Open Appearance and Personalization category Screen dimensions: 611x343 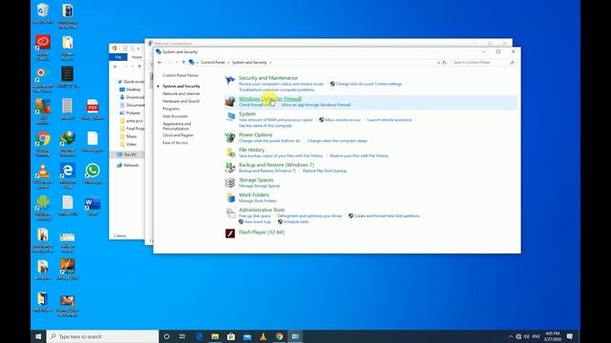point(177,126)
